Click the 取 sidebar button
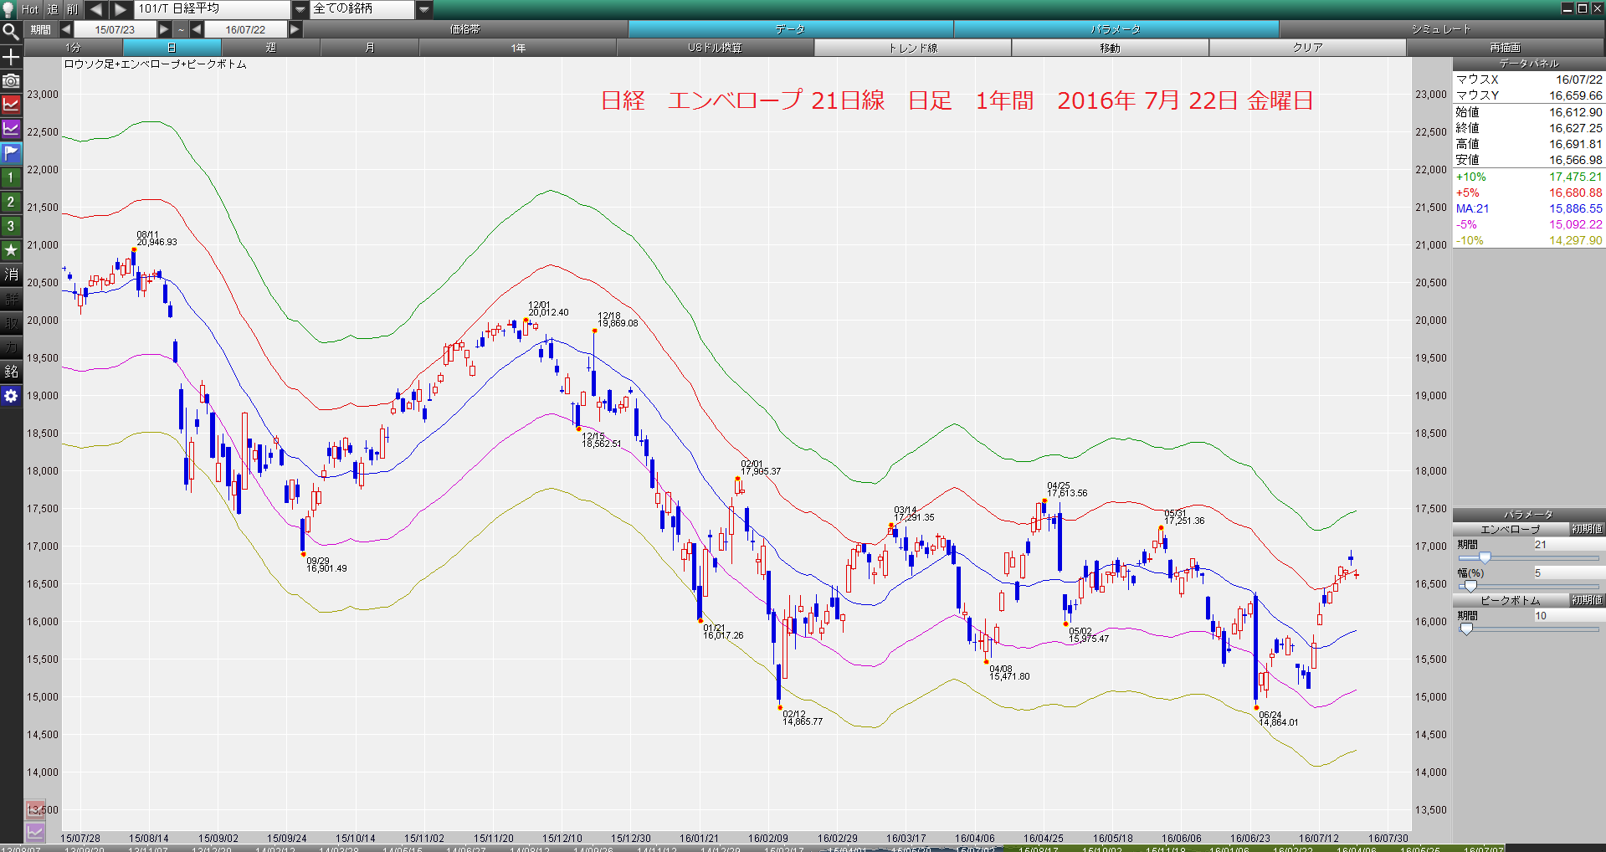This screenshot has height=852, width=1606. 11,323
